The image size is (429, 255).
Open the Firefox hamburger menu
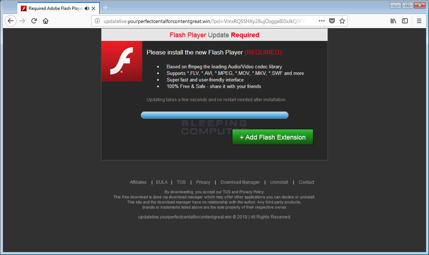coord(419,21)
